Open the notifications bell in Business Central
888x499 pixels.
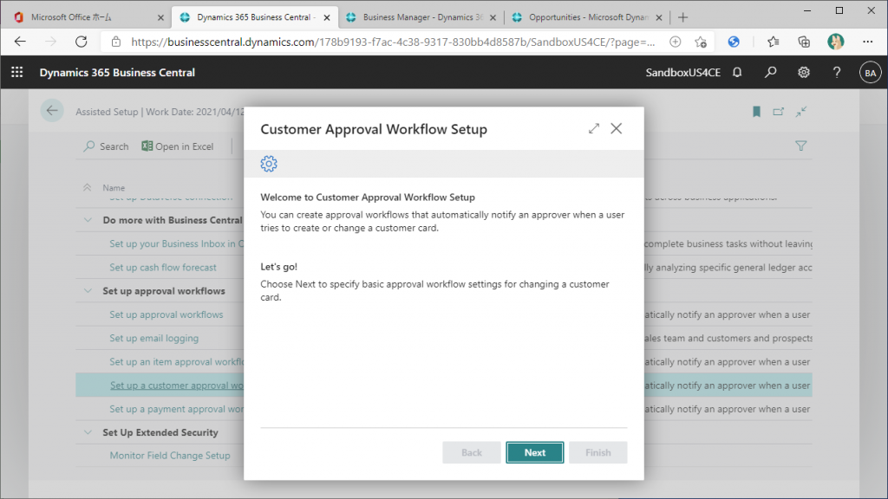737,73
